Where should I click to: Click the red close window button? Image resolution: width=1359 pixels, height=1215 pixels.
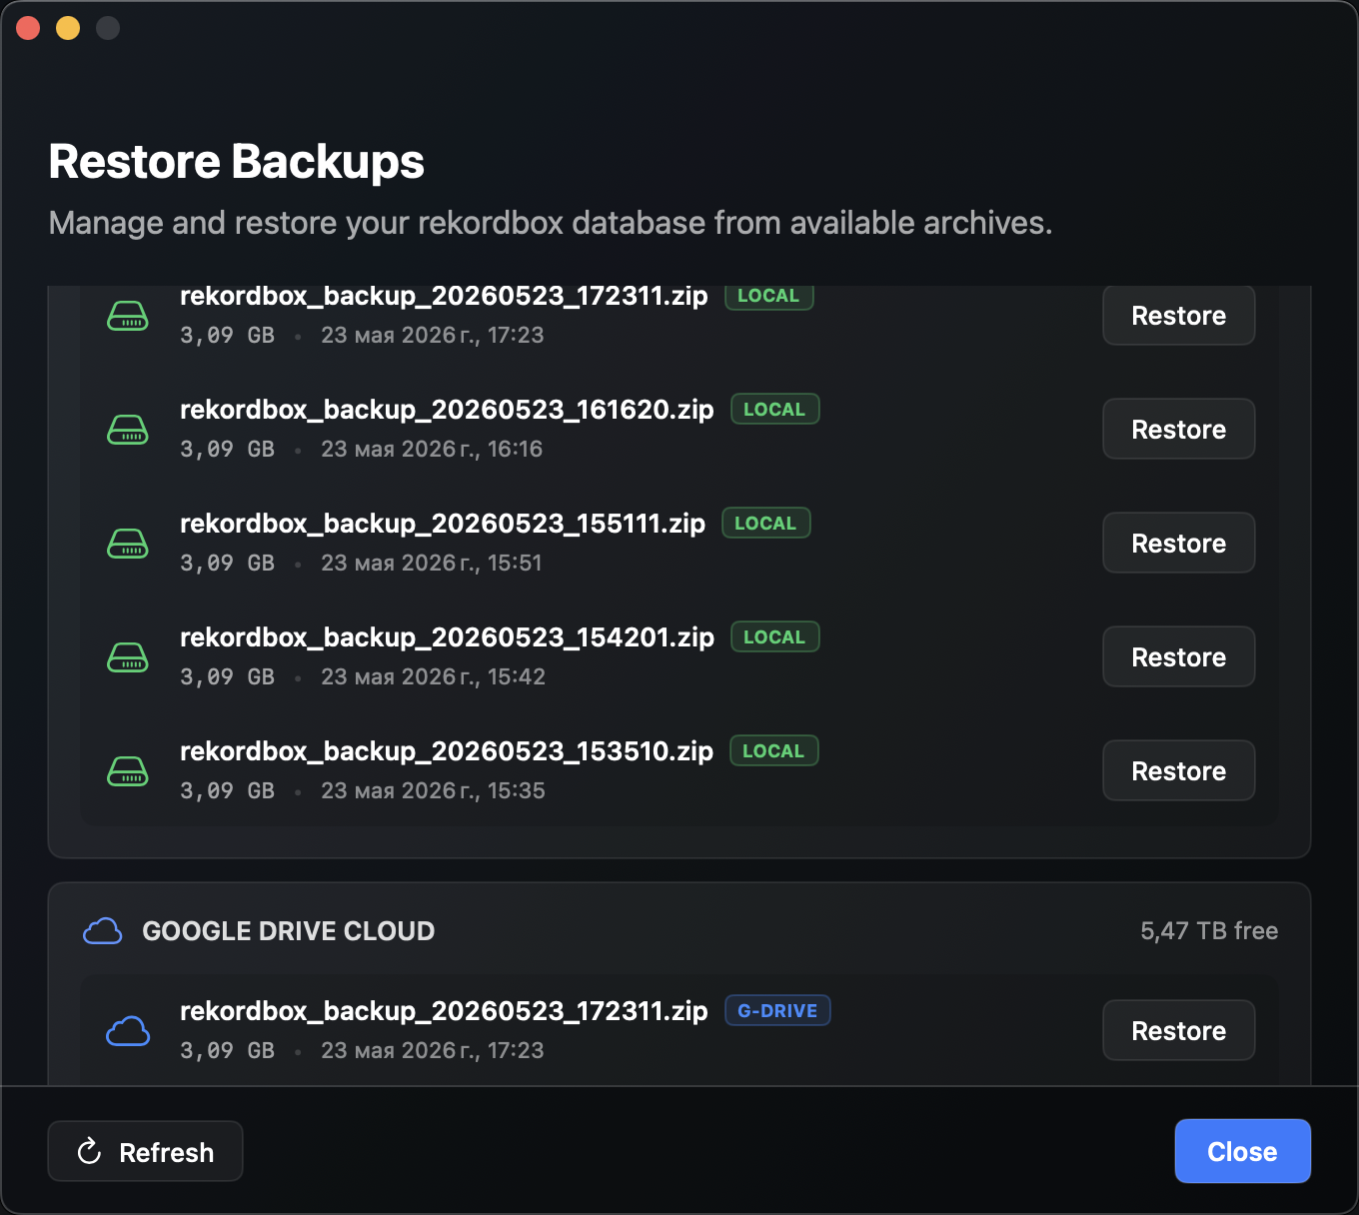[28, 28]
